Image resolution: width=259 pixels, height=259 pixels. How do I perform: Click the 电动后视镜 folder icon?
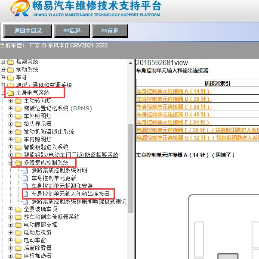pyautogui.click(x=18, y=233)
